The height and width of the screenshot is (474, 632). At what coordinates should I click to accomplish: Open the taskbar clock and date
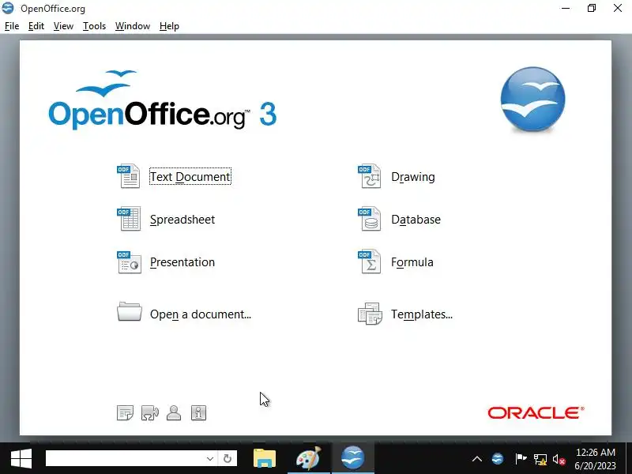(x=596, y=459)
